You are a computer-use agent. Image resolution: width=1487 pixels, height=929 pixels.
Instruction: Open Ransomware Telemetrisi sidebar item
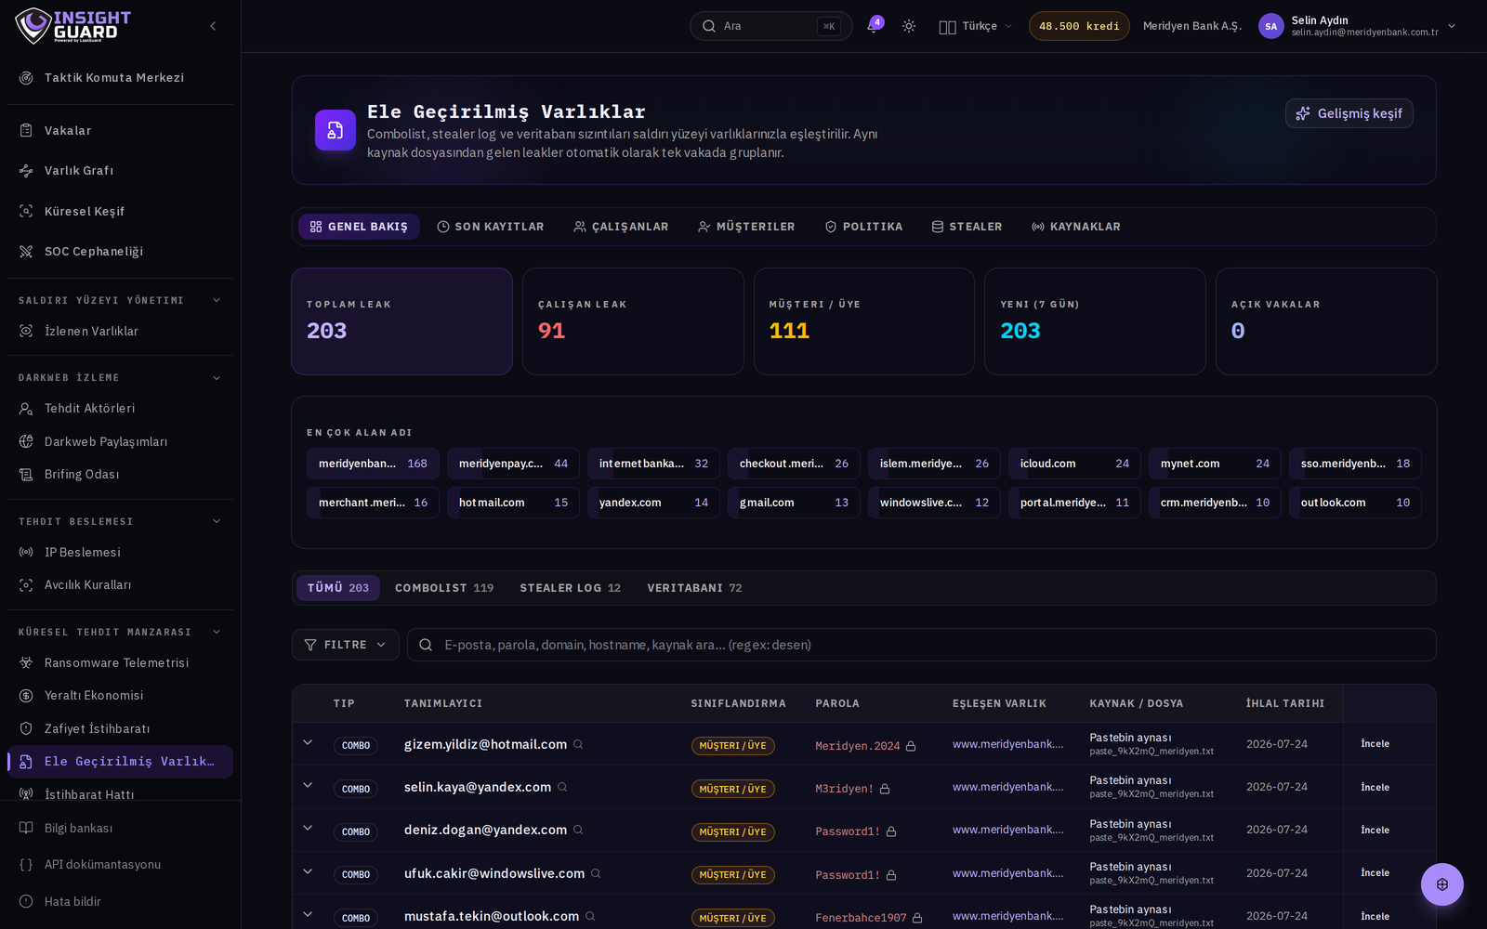pyautogui.click(x=120, y=663)
